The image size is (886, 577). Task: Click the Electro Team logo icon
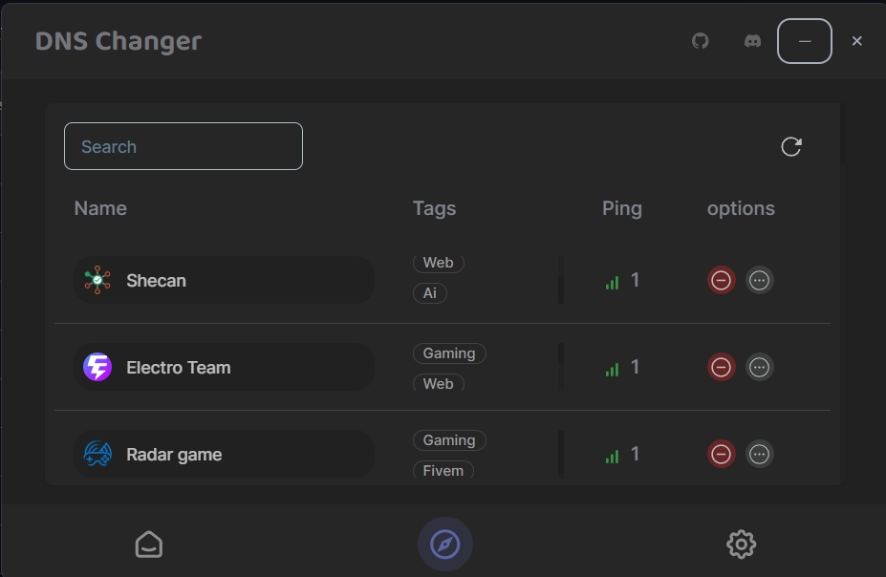(x=97, y=367)
